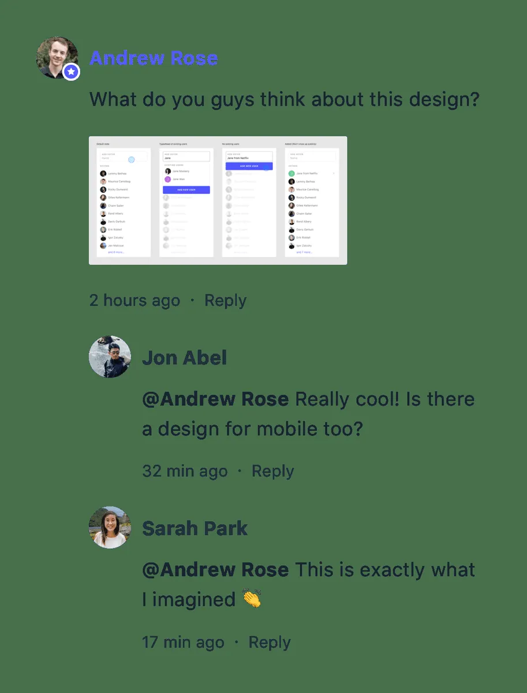The width and height of the screenshot is (527, 693).
Task: Click the star badge on Andrew's avatar
Action: [x=71, y=72]
